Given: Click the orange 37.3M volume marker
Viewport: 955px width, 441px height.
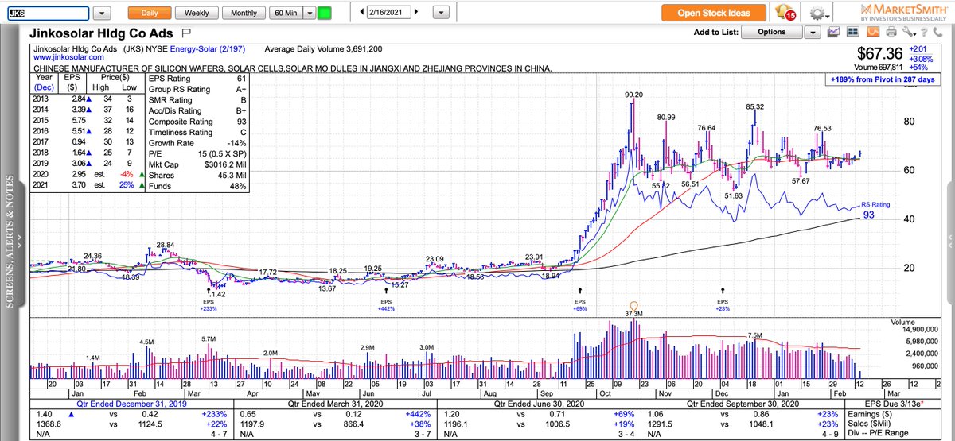Looking at the screenshot, I should coord(633,305).
